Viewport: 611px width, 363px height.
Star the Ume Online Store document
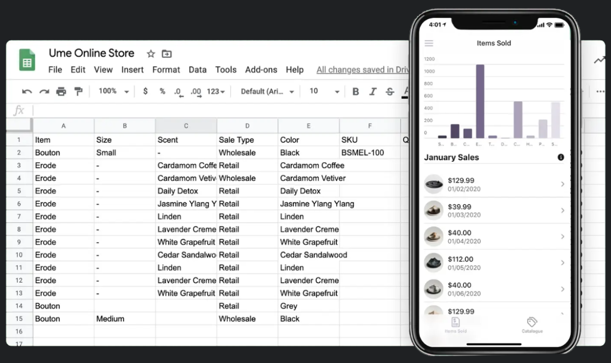(x=151, y=54)
